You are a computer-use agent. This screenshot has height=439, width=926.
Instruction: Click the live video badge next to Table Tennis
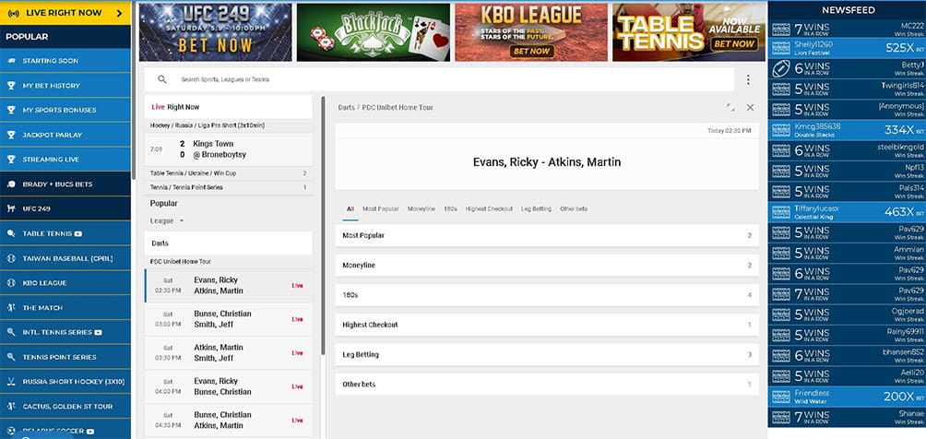click(x=78, y=233)
